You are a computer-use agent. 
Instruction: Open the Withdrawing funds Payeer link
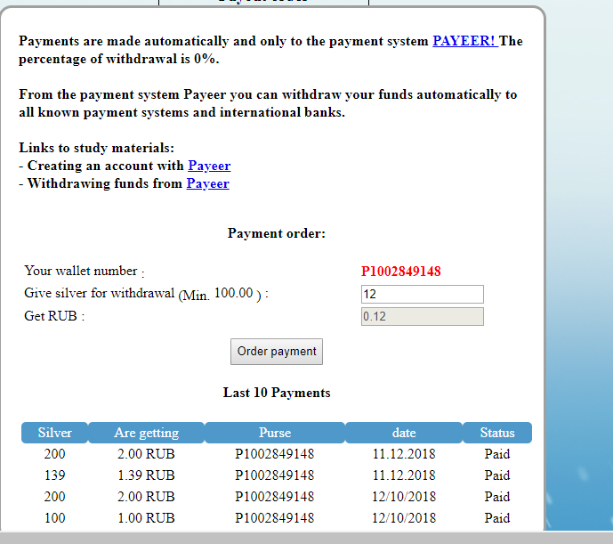[x=207, y=183]
